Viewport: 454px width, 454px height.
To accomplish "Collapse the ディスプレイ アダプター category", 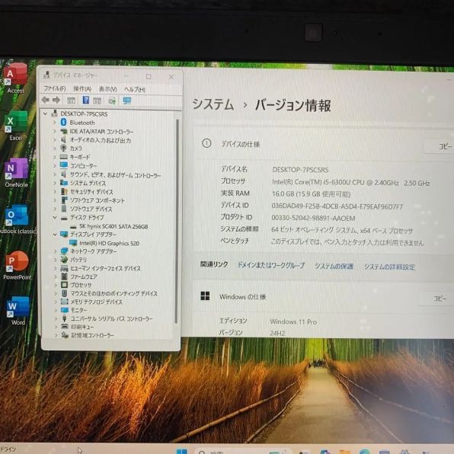I will click(54, 235).
